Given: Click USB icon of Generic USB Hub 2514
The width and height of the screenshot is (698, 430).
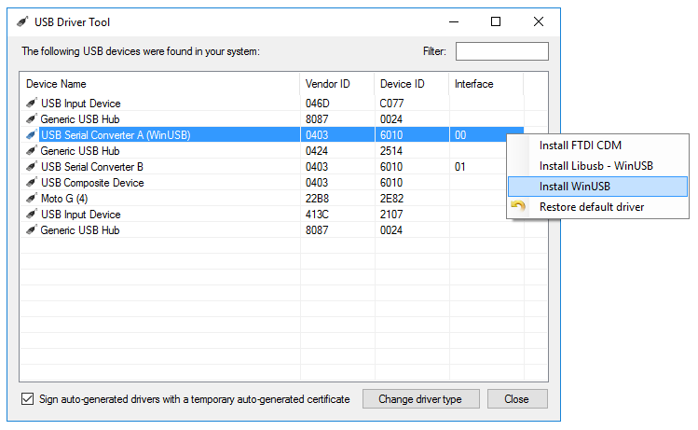Looking at the screenshot, I should (x=32, y=151).
